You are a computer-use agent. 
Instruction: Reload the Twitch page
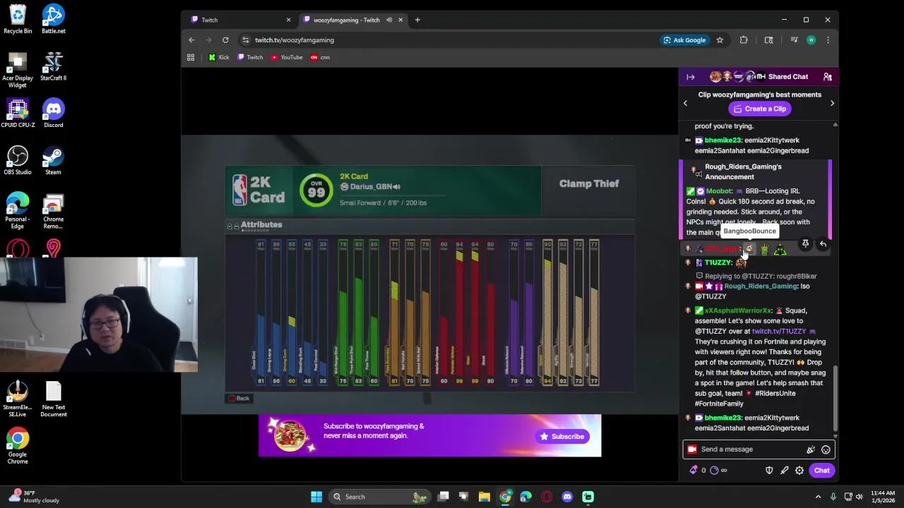pos(225,40)
